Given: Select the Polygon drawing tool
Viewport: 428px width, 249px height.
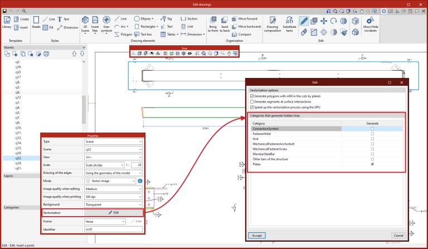Looking at the screenshot, I should pyautogui.click(x=123, y=35).
